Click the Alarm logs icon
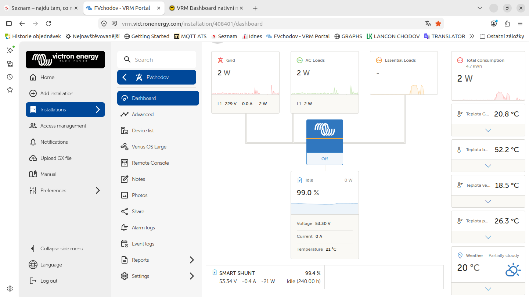 click(125, 228)
